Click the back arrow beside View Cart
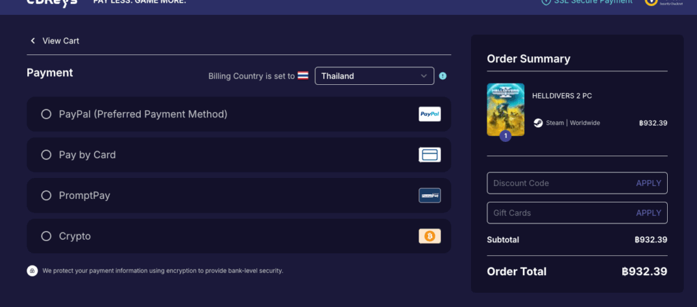The width and height of the screenshot is (697, 307). [33, 41]
